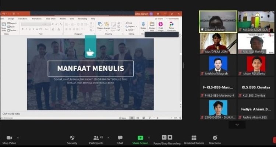Click the PowerPoint Share button
Screen dimensions: 276x147
point(159,19)
